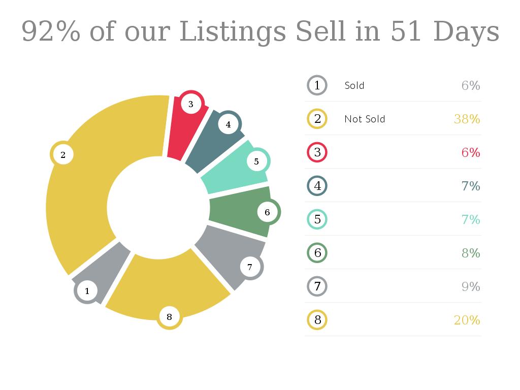
Task: Select the green number 6 chart badge
Action: pyautogui.click(x=267, y=212)
